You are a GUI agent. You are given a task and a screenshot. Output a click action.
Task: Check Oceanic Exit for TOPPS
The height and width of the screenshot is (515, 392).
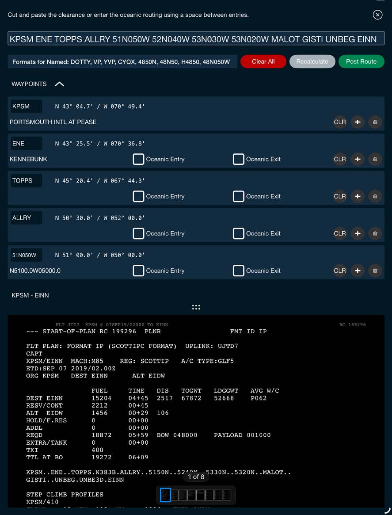[238, 196]
